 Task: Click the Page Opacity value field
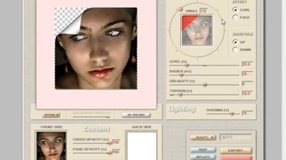[x=116, y=152]
